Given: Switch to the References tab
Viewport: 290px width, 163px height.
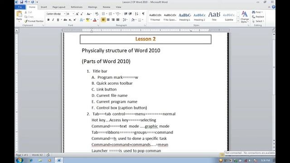Looking at the screenshot, I should click(77, 7).
